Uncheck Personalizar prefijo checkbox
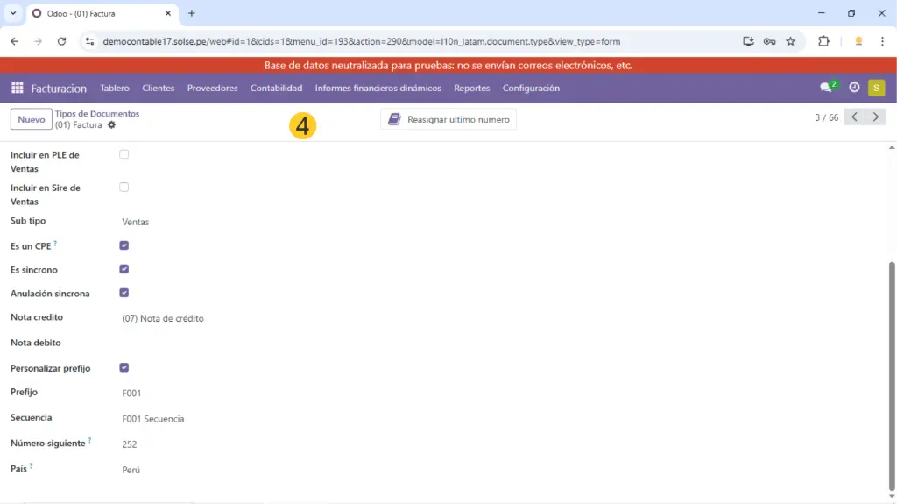This screenshot has width=897, height=504. [124, 367]
